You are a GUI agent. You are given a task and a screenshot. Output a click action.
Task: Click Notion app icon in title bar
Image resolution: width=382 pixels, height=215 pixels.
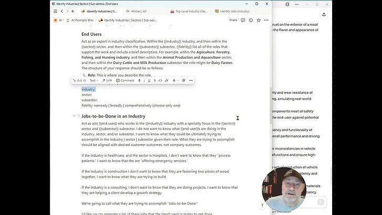54,4
